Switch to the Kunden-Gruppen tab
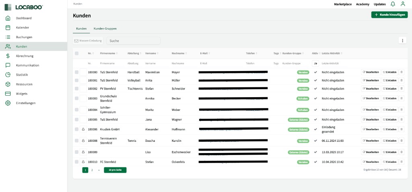412x192 pixels. [105, 29]
